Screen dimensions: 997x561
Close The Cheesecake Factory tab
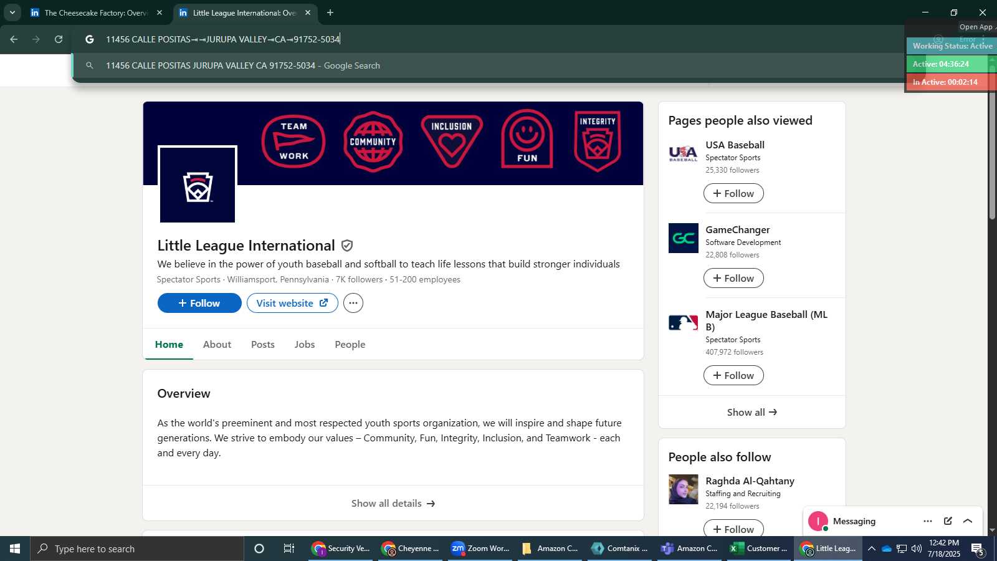(x=160, y=12)
